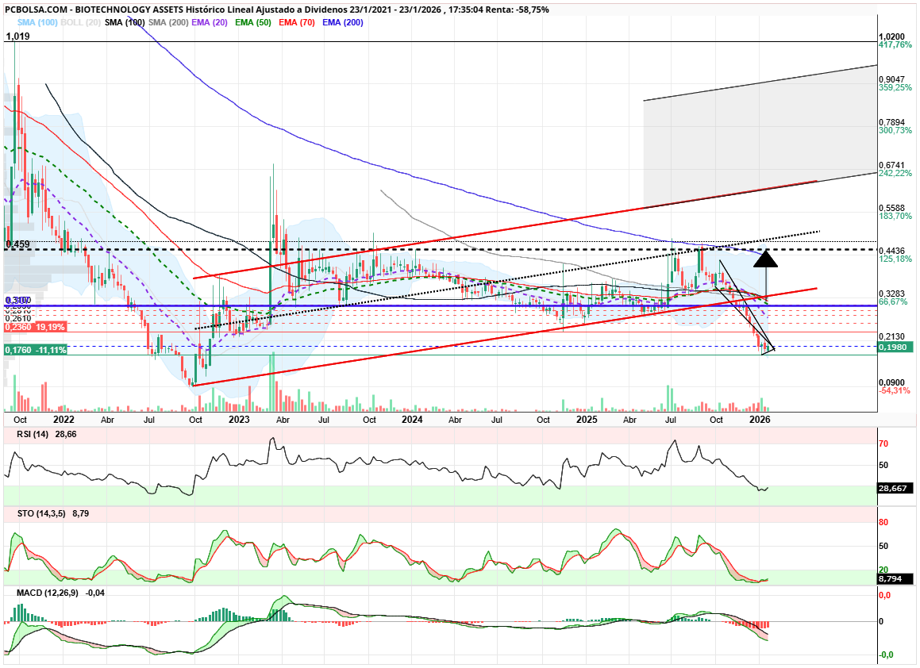Screen dimensions: 920x668
Task: Click the 125,18% percentage axis label
Action: pyautogui.click(x=895, y=259)
